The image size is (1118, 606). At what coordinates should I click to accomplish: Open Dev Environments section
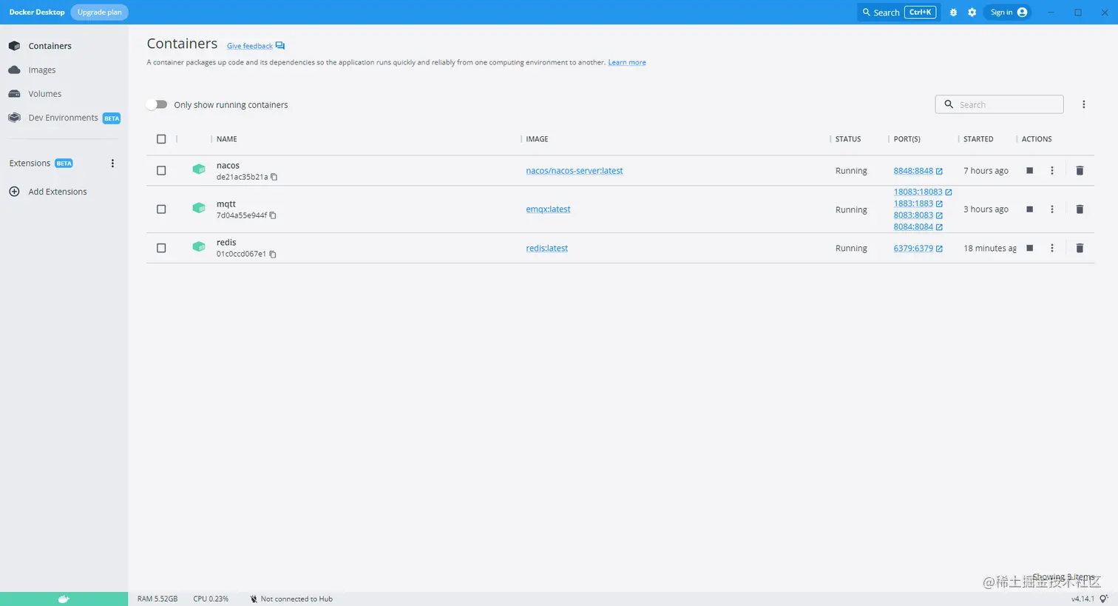(x=64, y=118)
